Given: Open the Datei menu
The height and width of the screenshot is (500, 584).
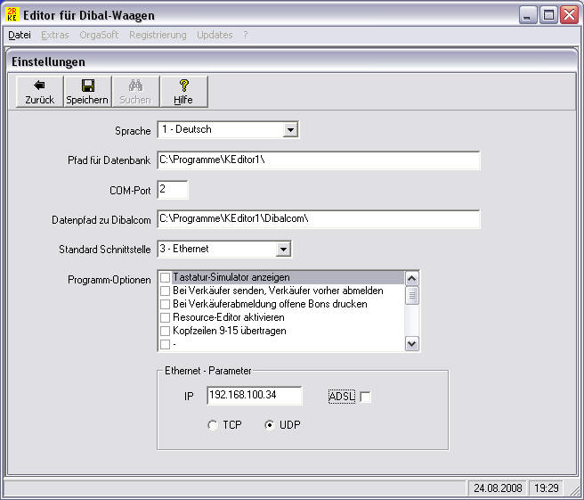Looking at the screenshot, I should [19, 35].
